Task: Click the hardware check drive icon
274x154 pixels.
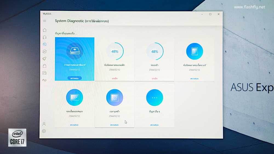Action: 75,51
